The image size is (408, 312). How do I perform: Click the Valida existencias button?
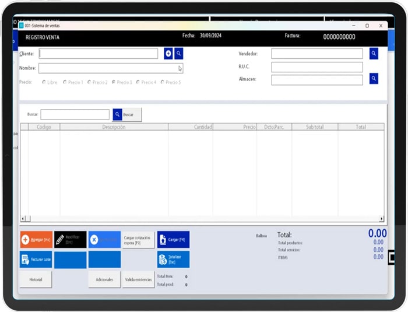138,279
